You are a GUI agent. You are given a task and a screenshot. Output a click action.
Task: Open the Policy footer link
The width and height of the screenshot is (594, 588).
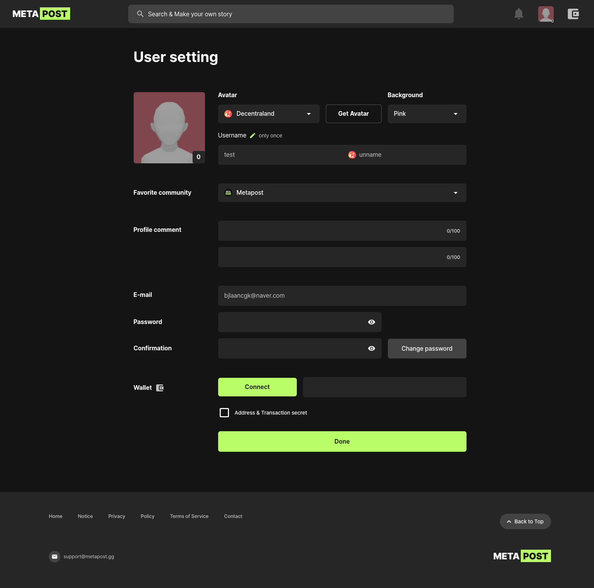pos(148,516)
